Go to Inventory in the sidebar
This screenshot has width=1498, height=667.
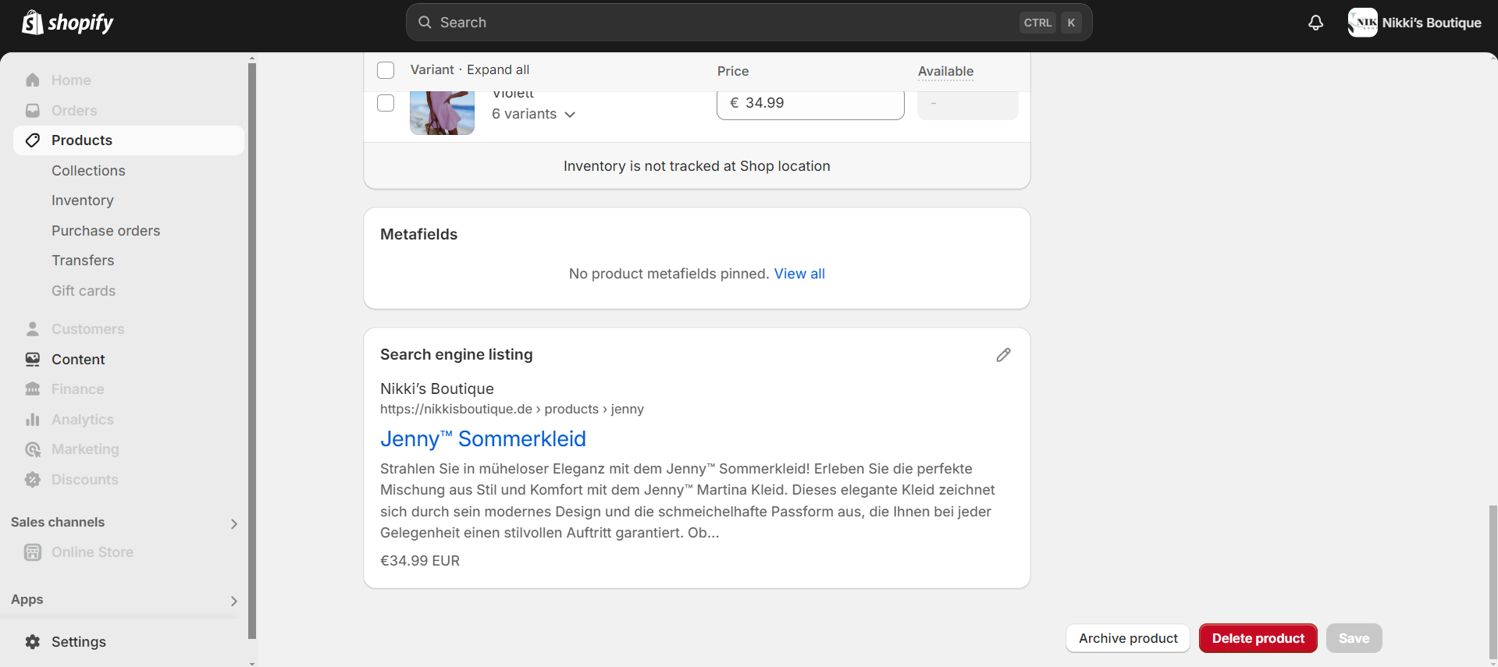(83, 200)
